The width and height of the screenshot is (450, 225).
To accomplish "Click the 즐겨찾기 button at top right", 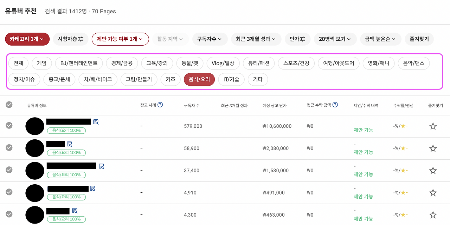I will click(x=419, y=39).
